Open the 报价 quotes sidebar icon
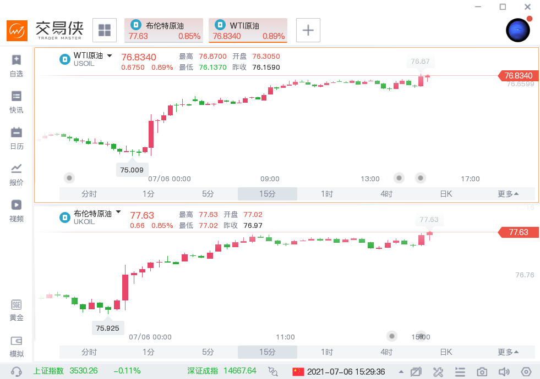The width and height of the screenshot is (540, 379). tap(16, 175)
